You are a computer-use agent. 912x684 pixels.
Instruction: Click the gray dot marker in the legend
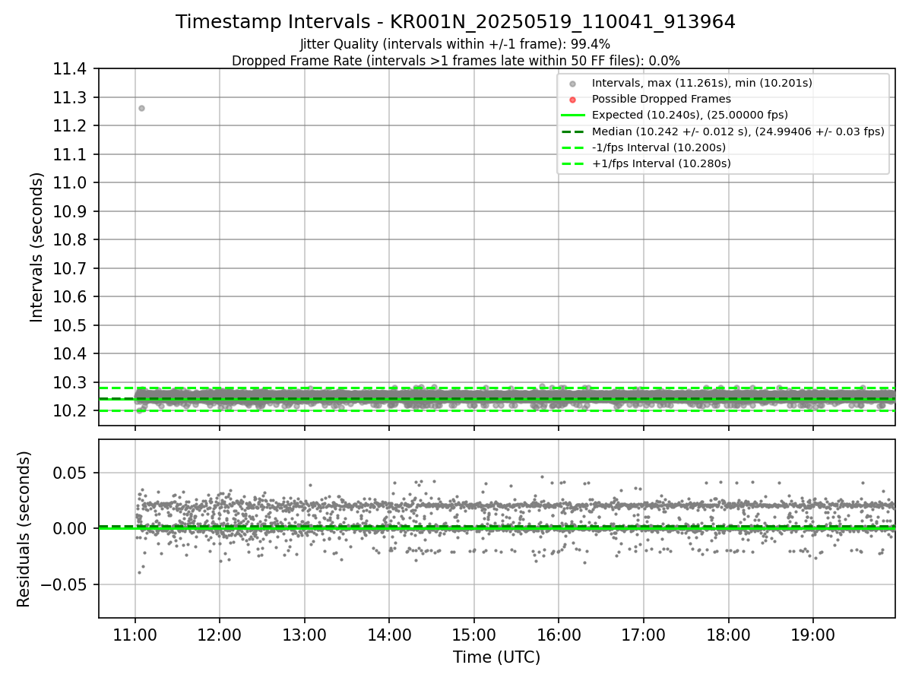click(573, 84)
